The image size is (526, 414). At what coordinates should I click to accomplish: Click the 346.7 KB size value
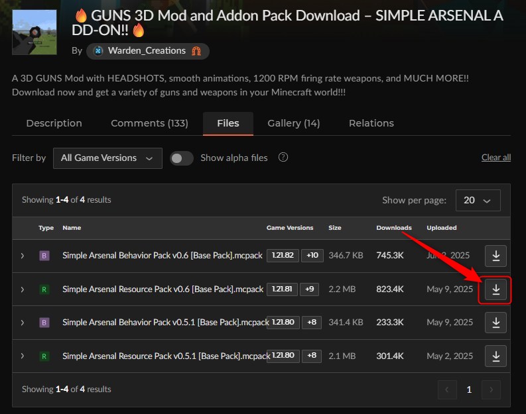pos(346,255)
